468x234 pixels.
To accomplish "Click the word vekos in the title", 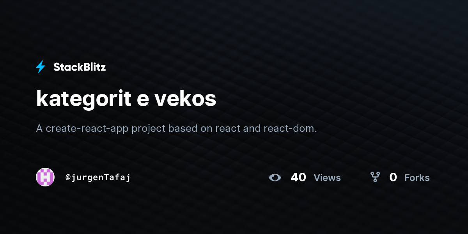I will [186, 99].
